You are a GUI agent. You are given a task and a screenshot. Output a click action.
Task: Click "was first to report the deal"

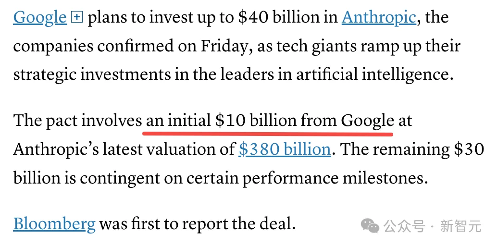(x=197, y=223)
